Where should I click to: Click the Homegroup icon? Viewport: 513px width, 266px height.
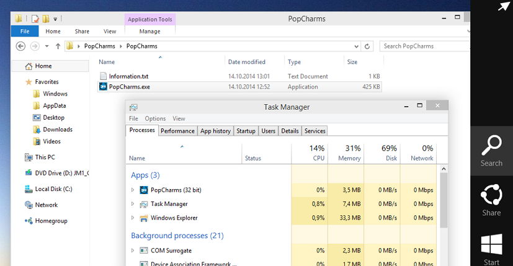click(29, 221)
